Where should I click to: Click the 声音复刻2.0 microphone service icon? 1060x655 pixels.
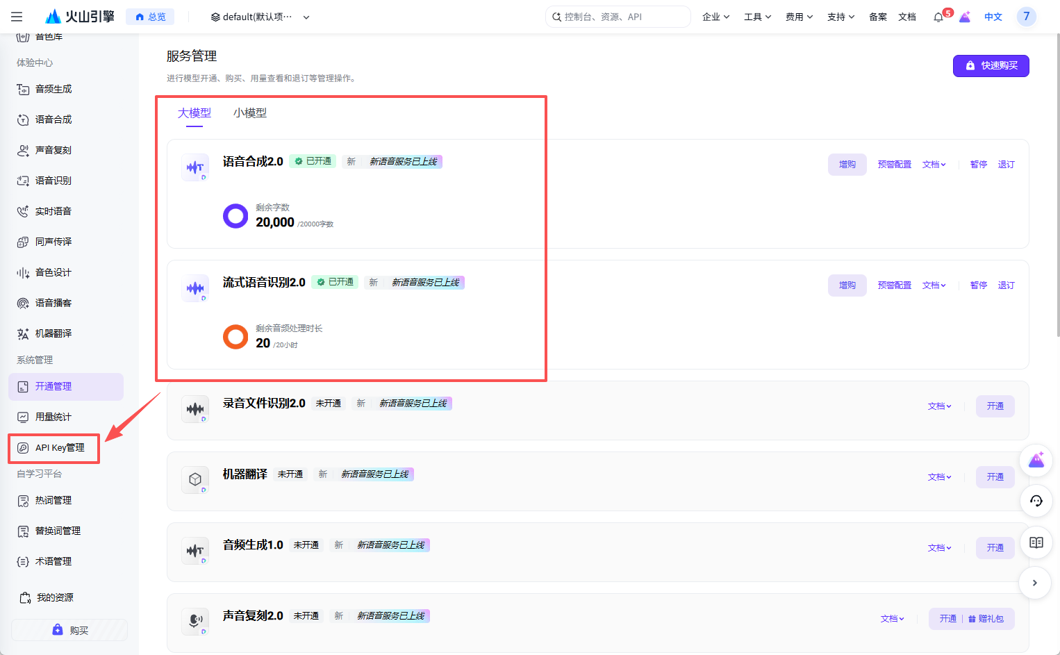point(195,621)
